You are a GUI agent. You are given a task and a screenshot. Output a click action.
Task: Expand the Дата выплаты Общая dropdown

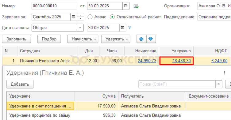(x=80, y=28)
